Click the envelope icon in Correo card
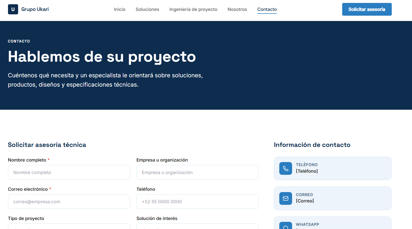 click(x=286, y=198)
